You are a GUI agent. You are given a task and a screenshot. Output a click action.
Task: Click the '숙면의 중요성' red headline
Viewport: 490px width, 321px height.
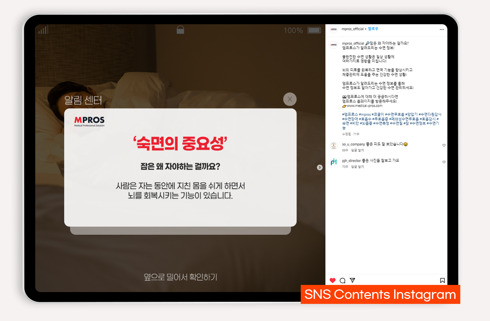click(180, 144)
